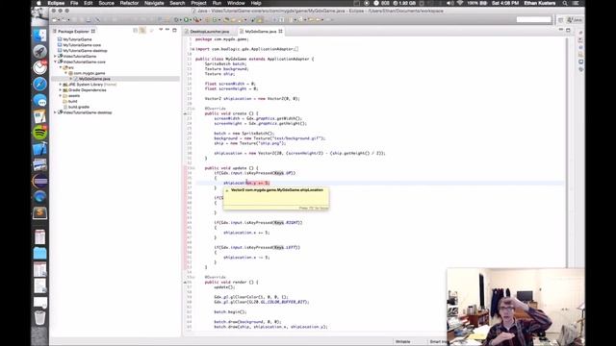Expand MyGdxGame.java in Package Explorer
The image size is (616, 346).
pos(70,79)
